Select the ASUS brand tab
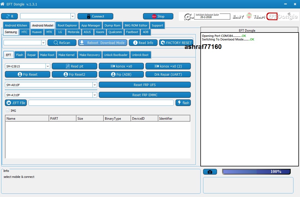The height and width of the screenshot is (197, 300). tap(87, 32)
